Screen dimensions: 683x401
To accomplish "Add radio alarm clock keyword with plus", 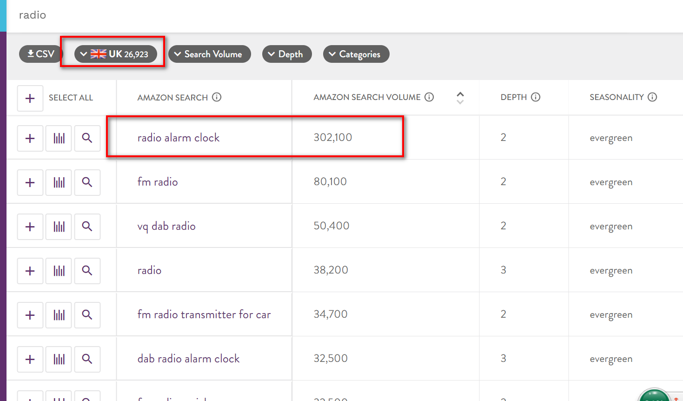I will tap(30, 138).
